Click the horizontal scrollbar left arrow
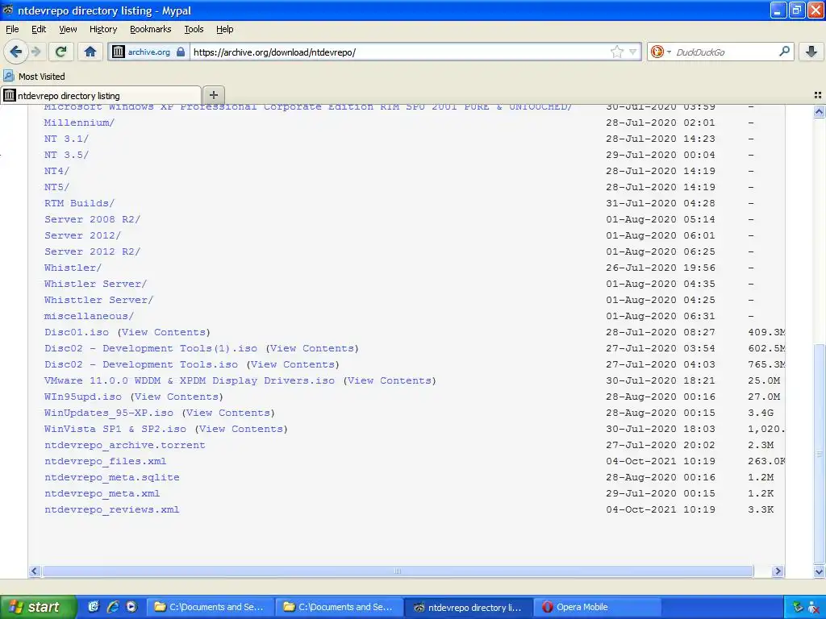The width and height of the screenshot is (826, 619). tap(35, 571)
